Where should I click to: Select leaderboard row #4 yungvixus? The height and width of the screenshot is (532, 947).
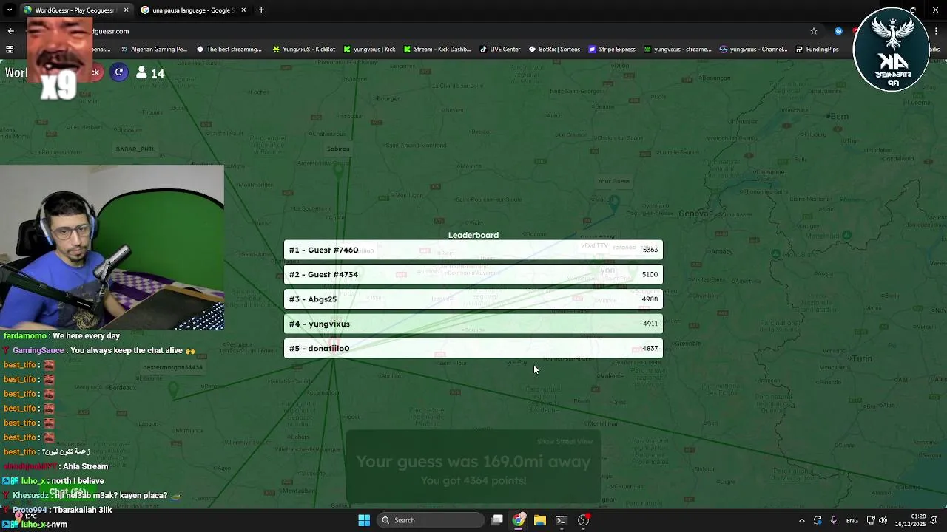[473, 324]
